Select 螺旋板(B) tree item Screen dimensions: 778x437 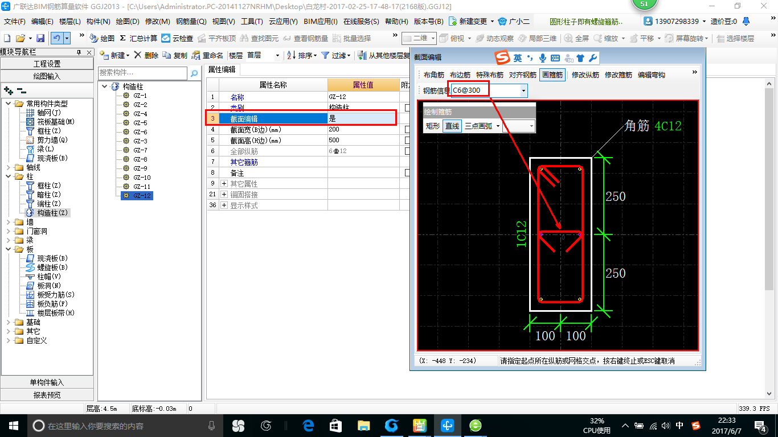coord(52,267)
